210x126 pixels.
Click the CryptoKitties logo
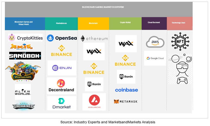pyautogui.click(x=26, y=38)
